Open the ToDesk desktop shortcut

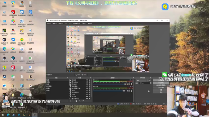coord(4,87)
